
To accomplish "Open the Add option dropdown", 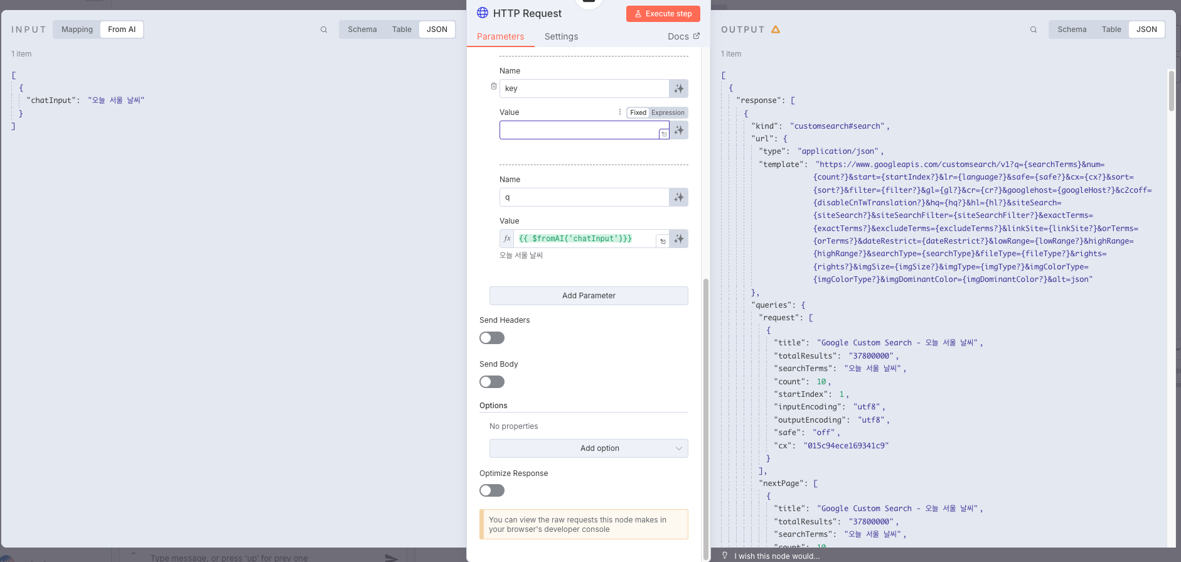I will pos(589,448).
